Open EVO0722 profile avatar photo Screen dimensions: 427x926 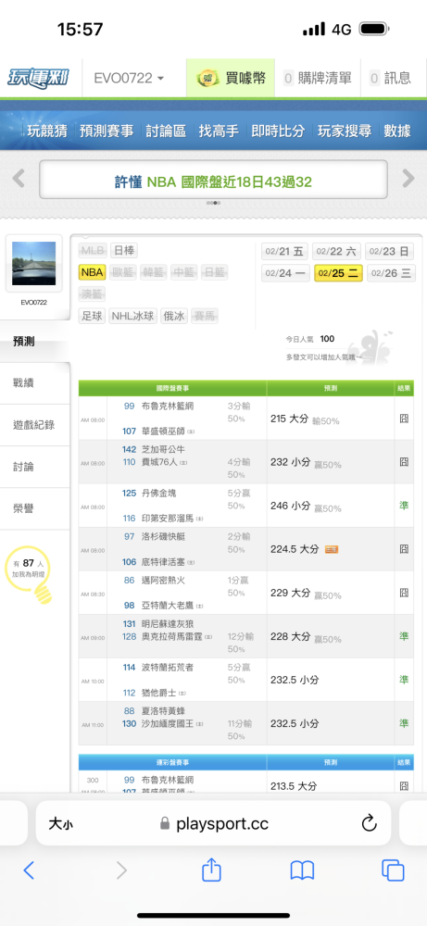click(x=33, y=263)
